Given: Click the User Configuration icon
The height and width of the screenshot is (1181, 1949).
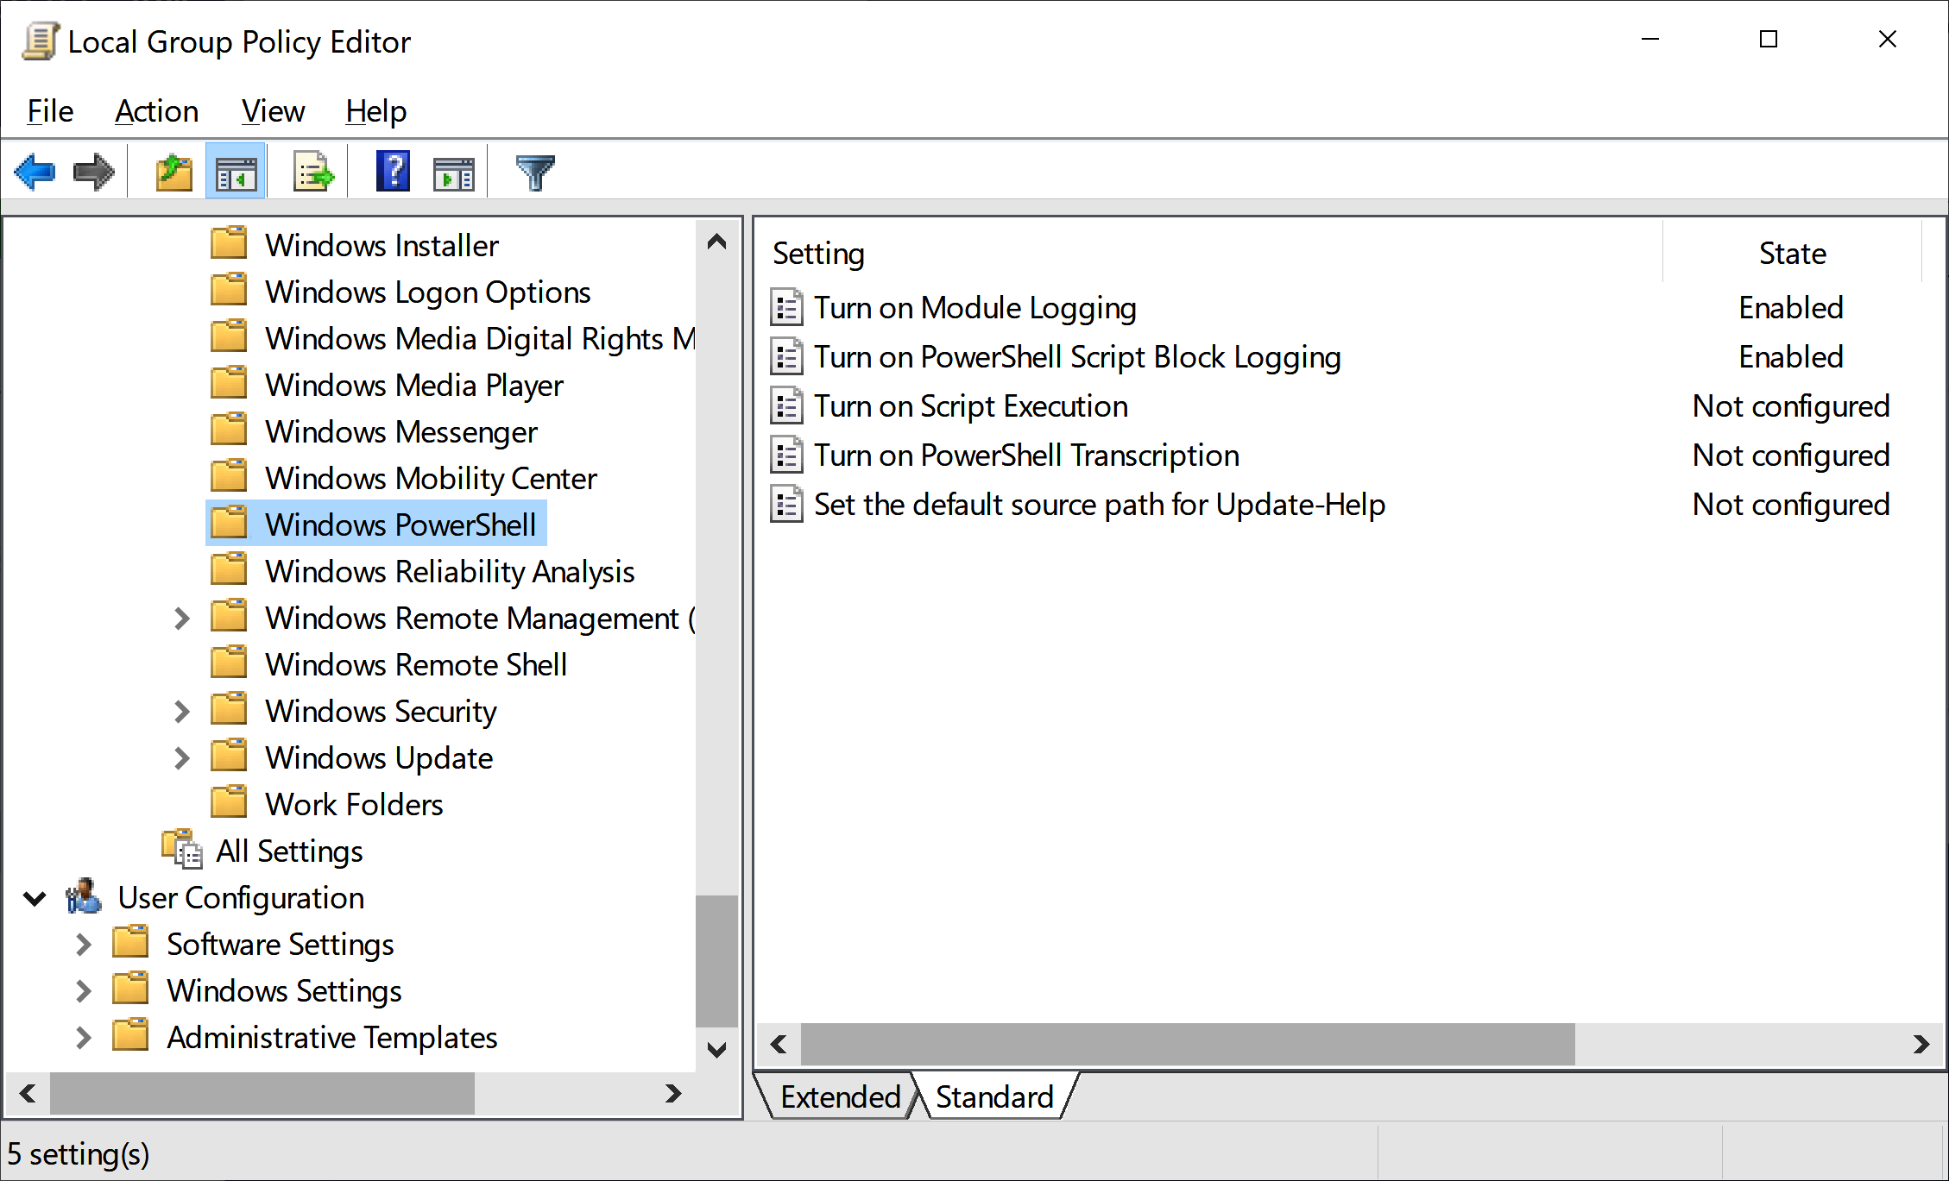Looking at the screenshot, I should point(84,896).
